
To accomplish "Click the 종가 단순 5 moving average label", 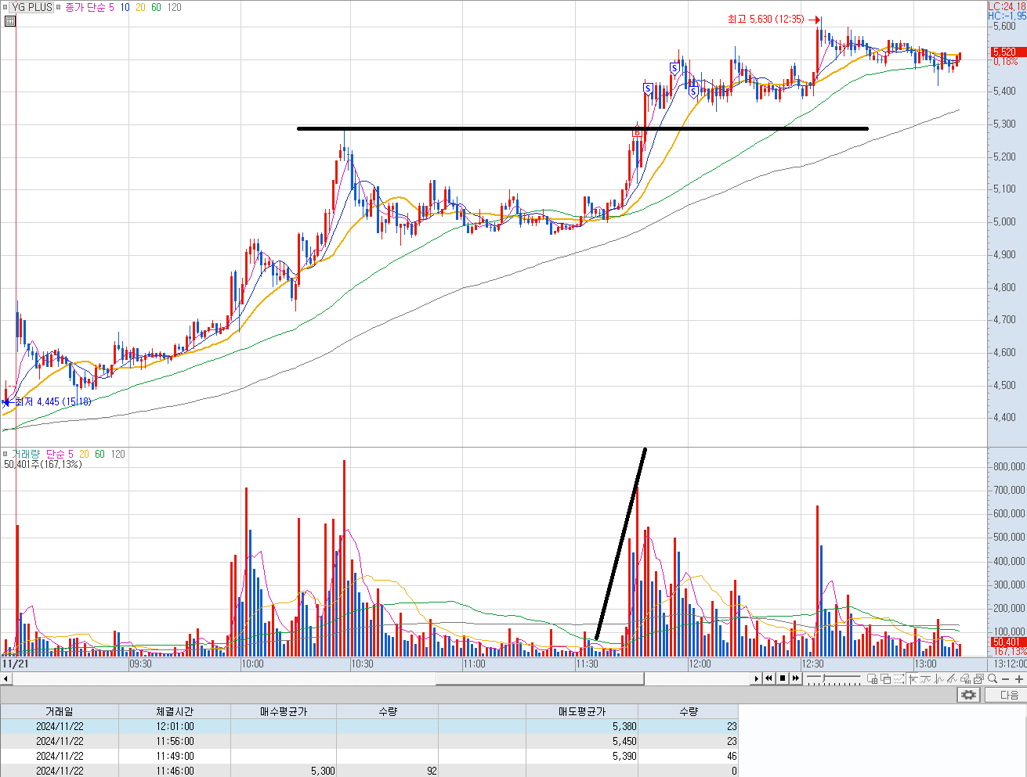I will point(89,7).
